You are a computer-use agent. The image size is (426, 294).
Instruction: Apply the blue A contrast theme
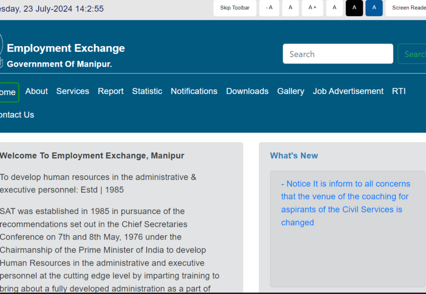coord(374,8)
